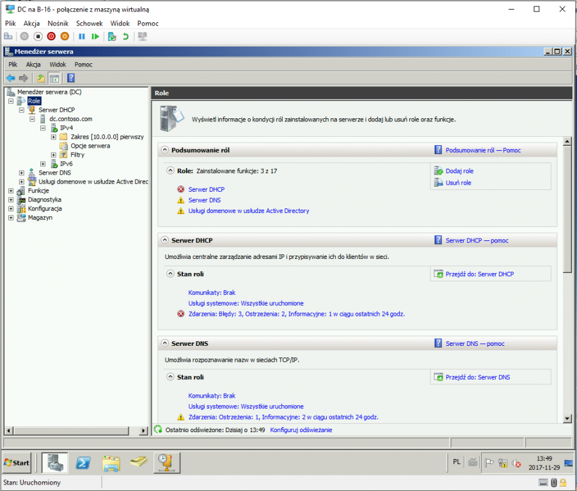Collapse the Podsumowanie ról section
Image resolution: width=577 pixels, height=491 pixels.
(165, 150)
